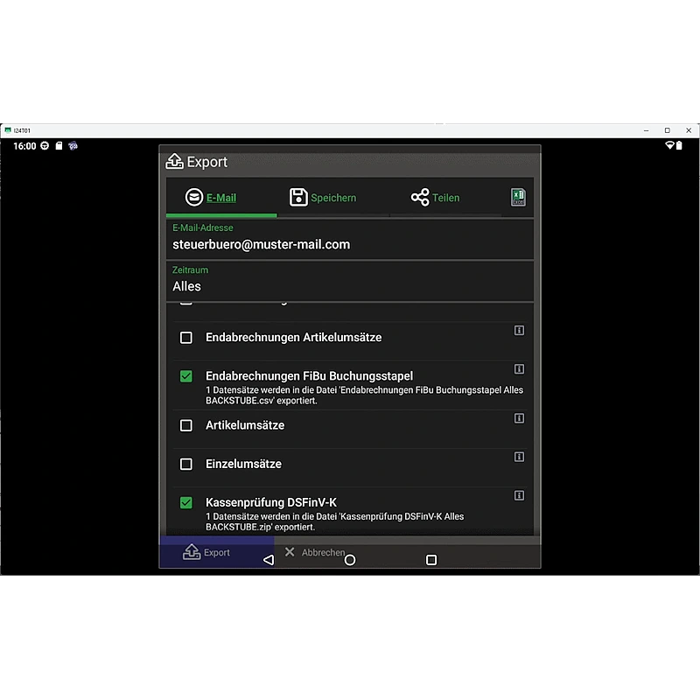This screenshot has height=700, width=700.
Task: Edit the E-Mail-Adresse field
Action: point(349,239)
